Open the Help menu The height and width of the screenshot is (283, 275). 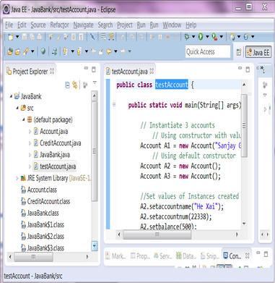tap(191, 25)
